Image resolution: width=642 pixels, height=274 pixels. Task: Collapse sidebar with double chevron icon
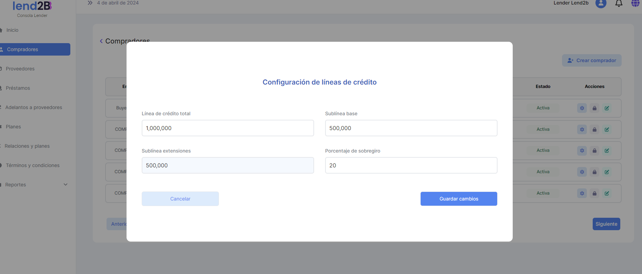(90, 3)
